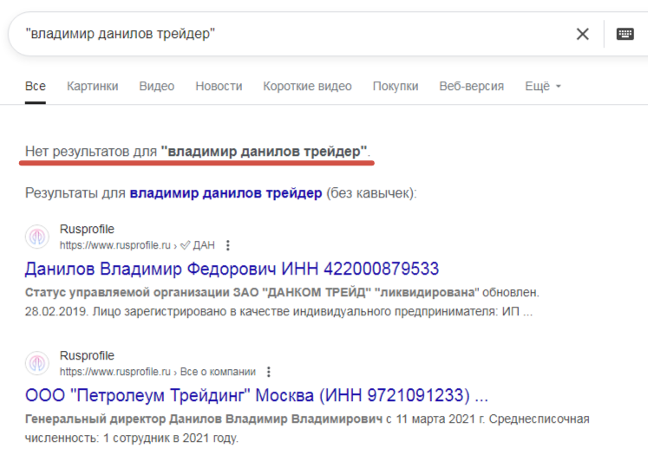
Task: Click Rusprofile favicon of Петролеум Трейдинг result
Action: (x=37, y=363)
